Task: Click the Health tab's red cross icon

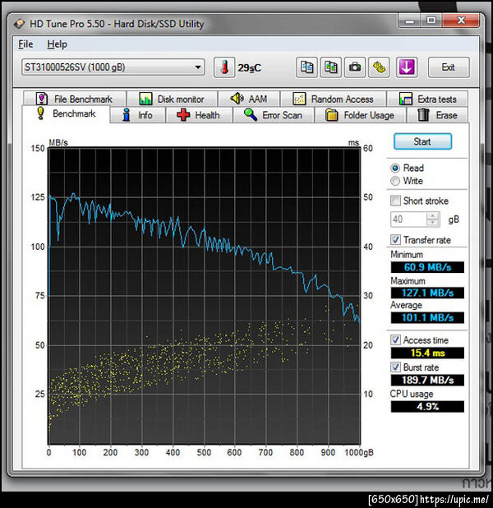Action: pos(183,115)
